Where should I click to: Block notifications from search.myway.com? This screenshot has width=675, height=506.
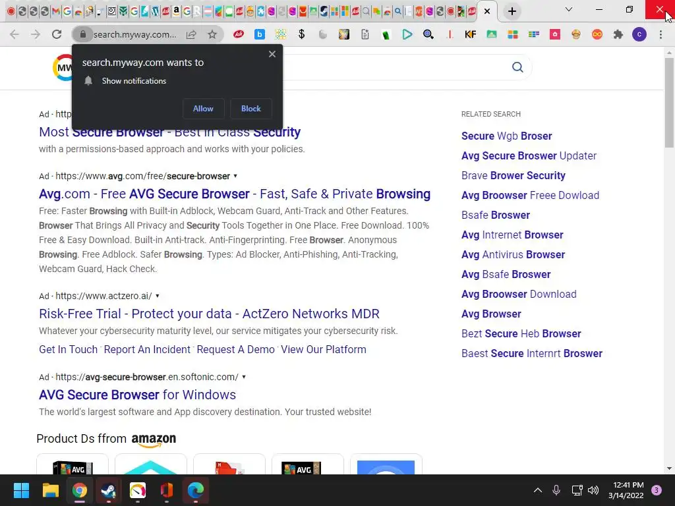tap(251, 109)
